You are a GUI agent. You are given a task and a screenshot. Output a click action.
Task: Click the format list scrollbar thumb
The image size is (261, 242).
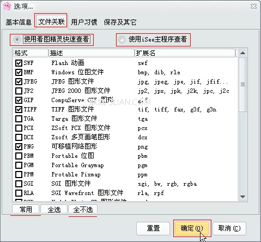[x=242, y=85]
